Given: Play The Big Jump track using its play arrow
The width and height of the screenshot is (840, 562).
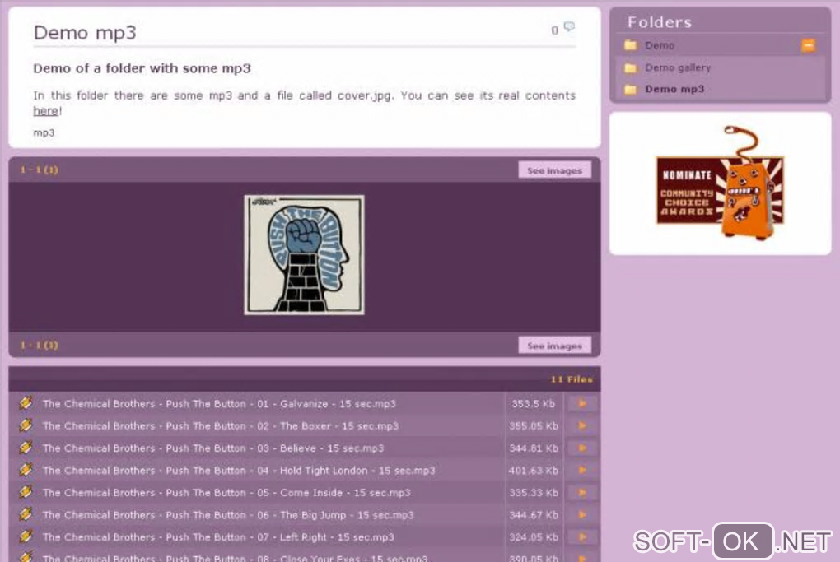Looking at the screenshot, I should [582, 515].
